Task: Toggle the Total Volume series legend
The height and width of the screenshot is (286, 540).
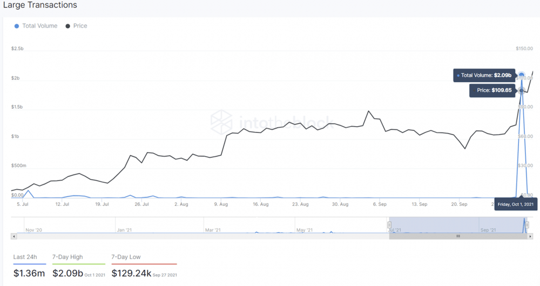Action: pos(39,26)
